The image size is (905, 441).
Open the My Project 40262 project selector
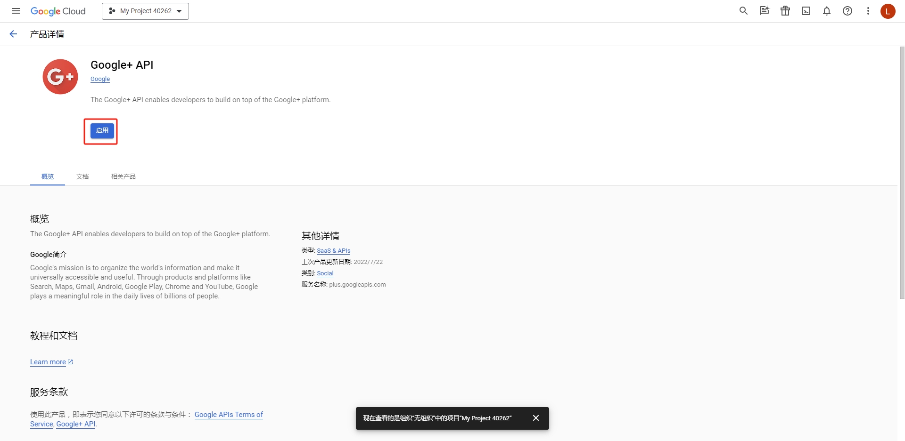tap(145, 11)
